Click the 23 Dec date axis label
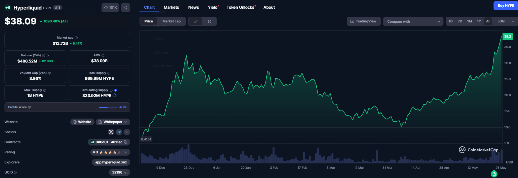The height and width of the screenshot is (178, 518). pyautogui.click(x=189, y=168)
